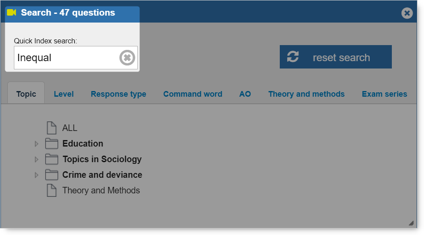Viewport: 424px width, 235px height.
Task: Expand the Education topic tree
Action: (x=36, y=144)
